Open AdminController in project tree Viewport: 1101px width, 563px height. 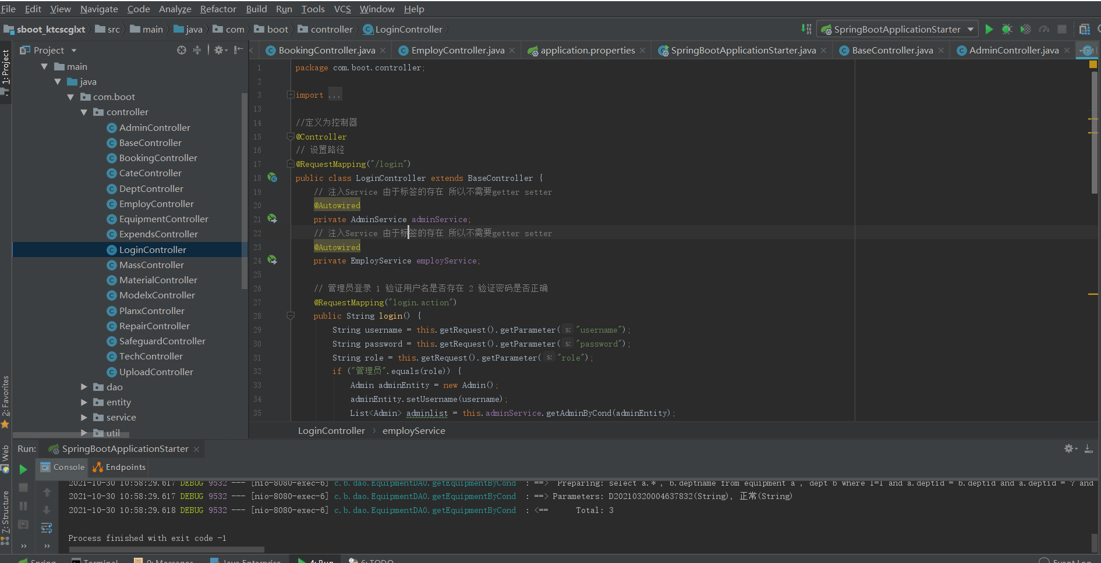pos(154,127)
